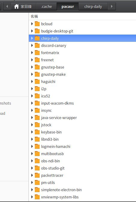Click the bcloud folder icon

pos(37,24)
